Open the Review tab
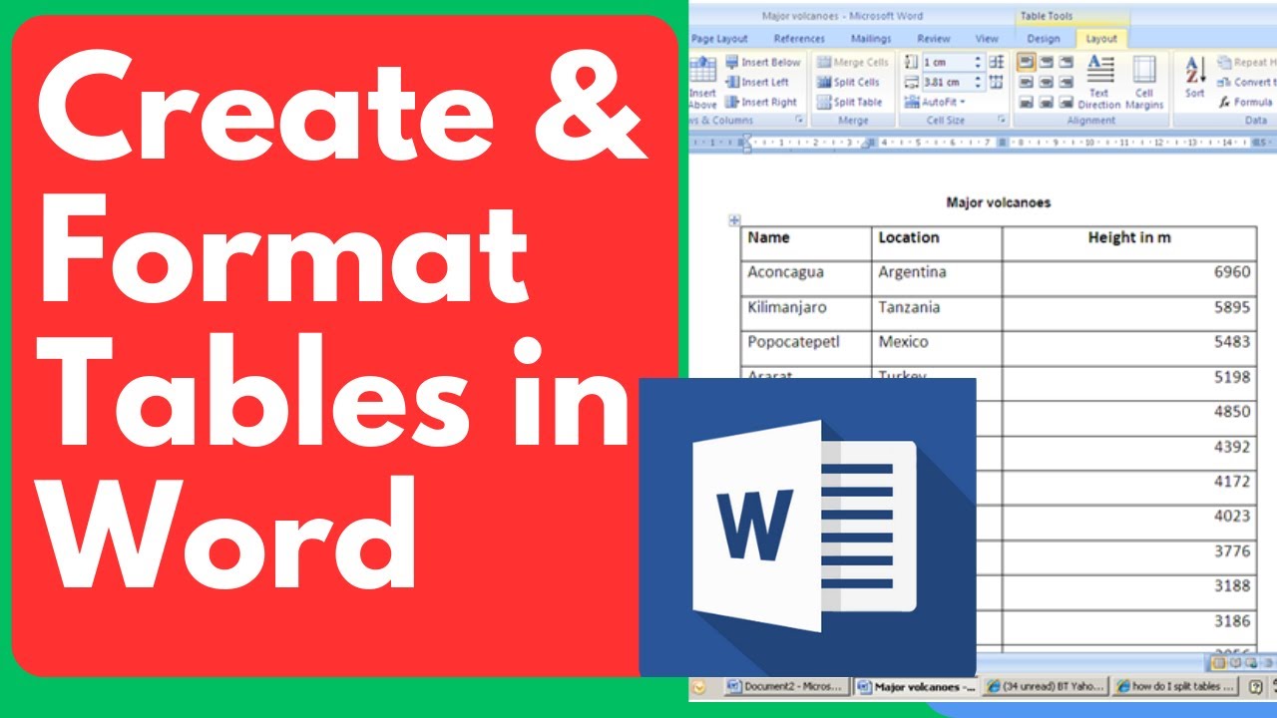1277x718 pixels. [x=934, y=39]
